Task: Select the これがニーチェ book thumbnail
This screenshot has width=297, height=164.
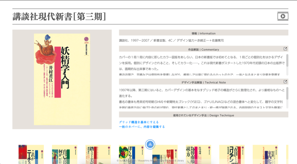Action: (31, 154)
